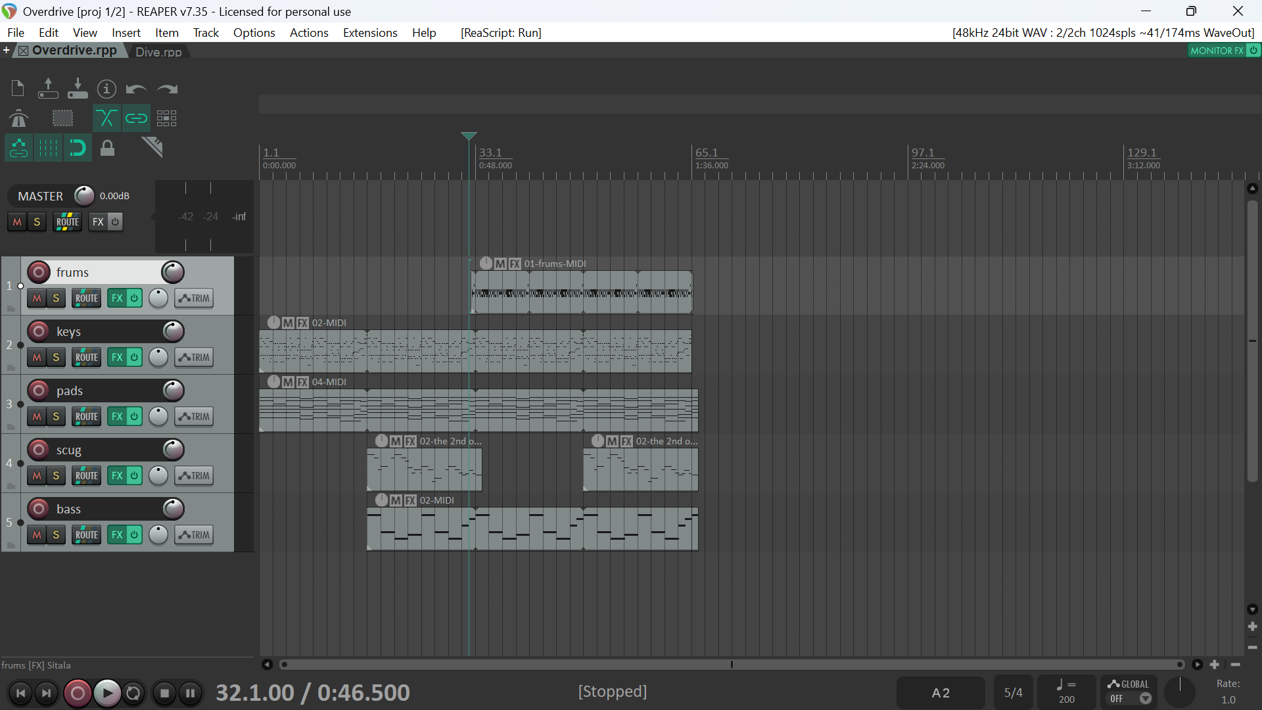
Task: Click the ripple editing grid icon
Action: coord(166,118)
